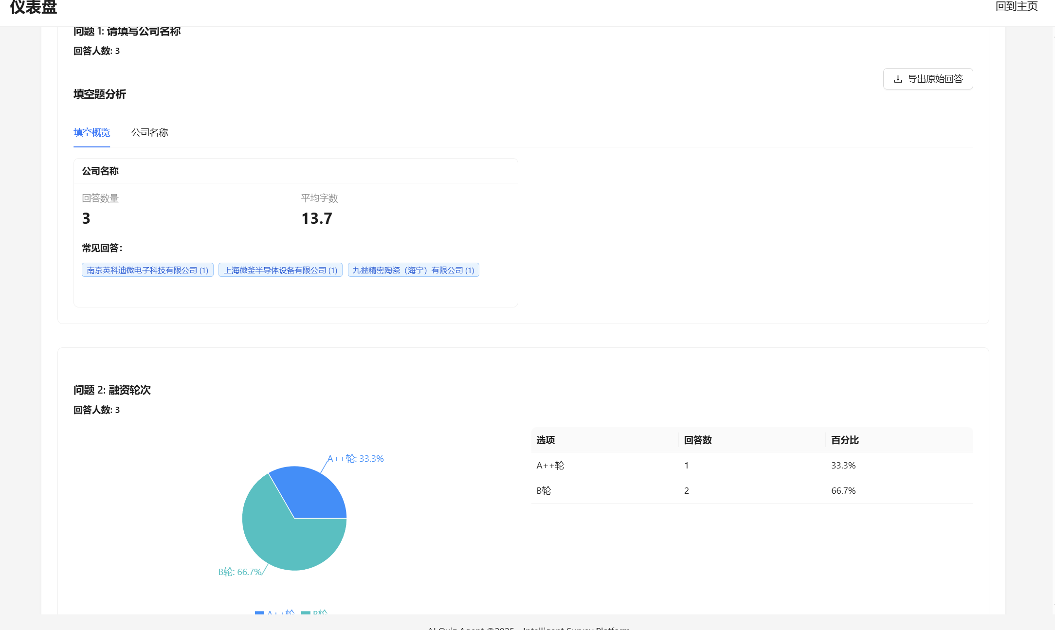Click the 南京英科迪微电子科技有限公司 answer chip

pyautogui.click(x=147, y=270)
